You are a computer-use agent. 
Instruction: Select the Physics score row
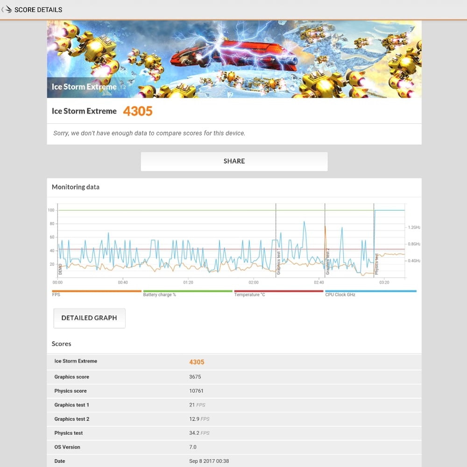(234, 391)
